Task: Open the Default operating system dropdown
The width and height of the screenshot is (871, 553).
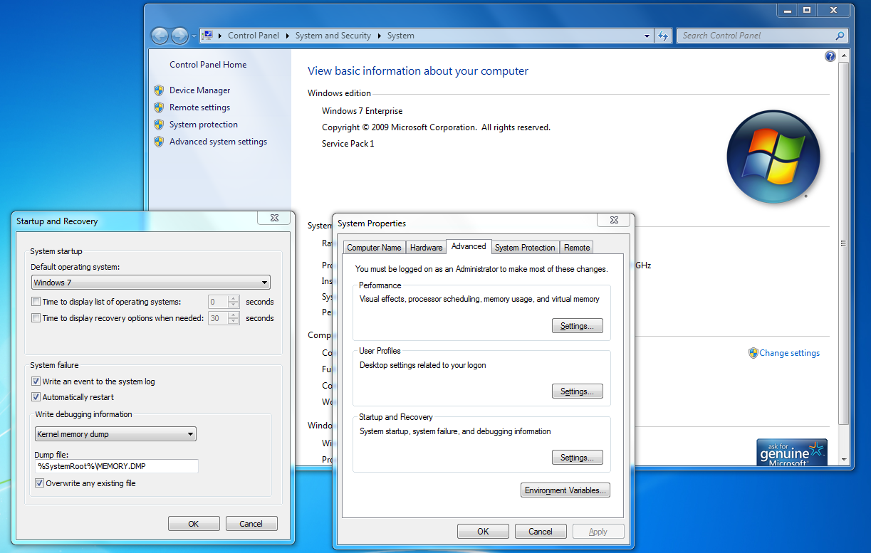Action: click(x=151, y=283)
